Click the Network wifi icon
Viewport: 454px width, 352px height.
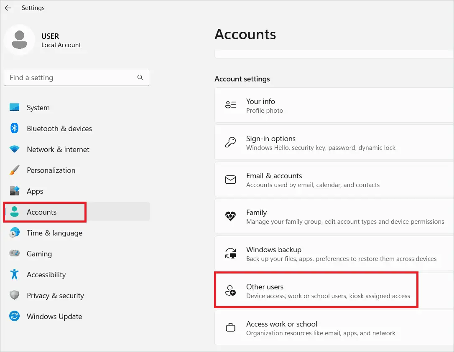pos(15,149)
